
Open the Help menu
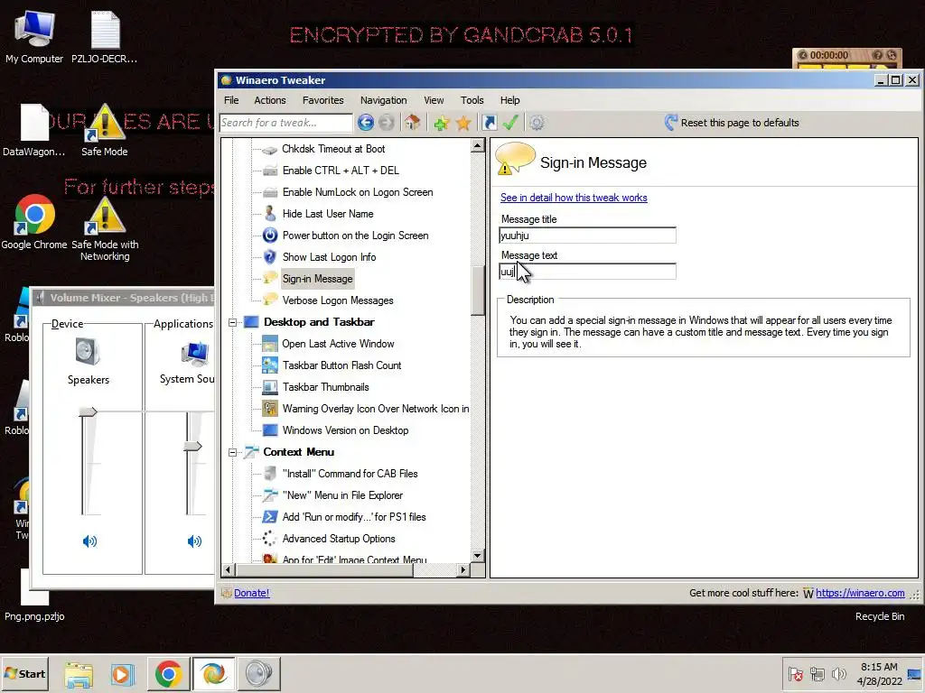tap(509, 100)
